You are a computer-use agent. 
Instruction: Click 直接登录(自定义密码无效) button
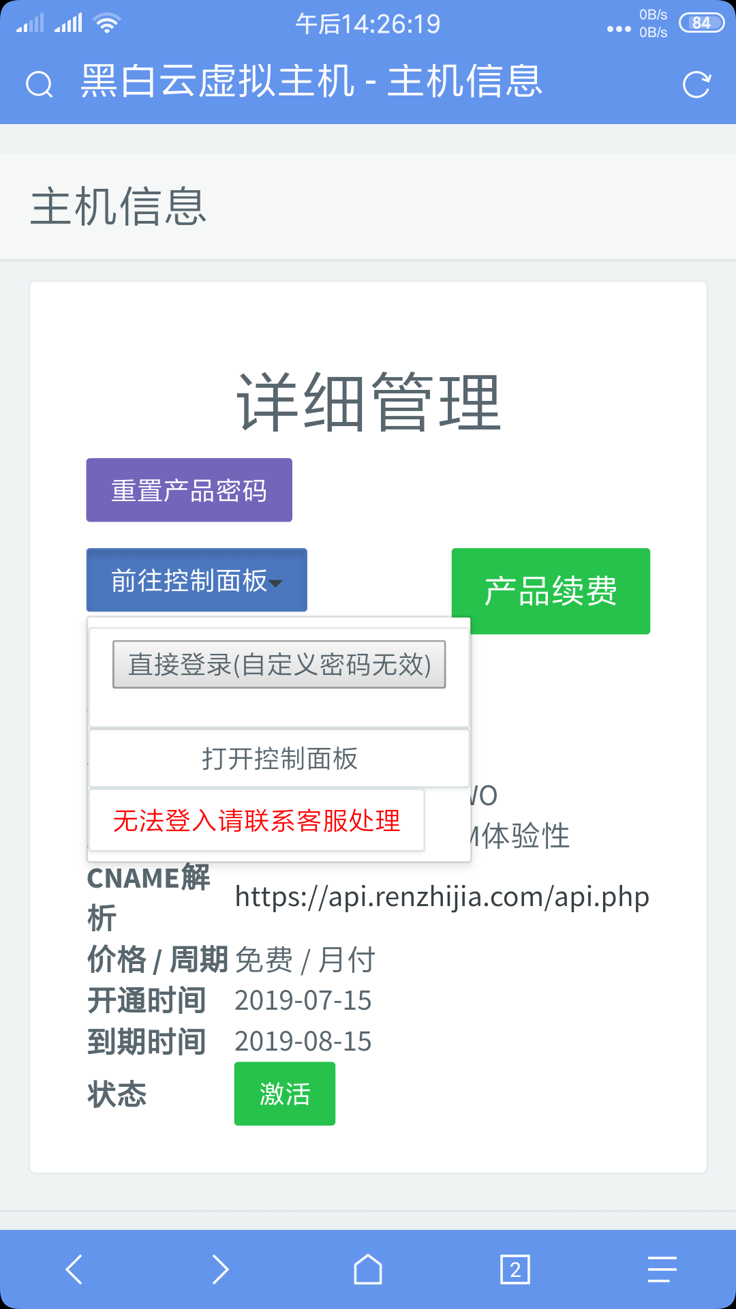(279, 664)
